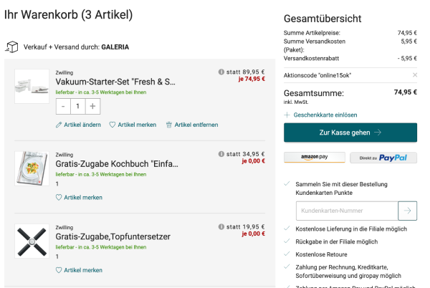This screenshot has height=288, width=430.
Task: Open the Vakuum-Starter-Set product thumbnail
Action: pos(32,86)
